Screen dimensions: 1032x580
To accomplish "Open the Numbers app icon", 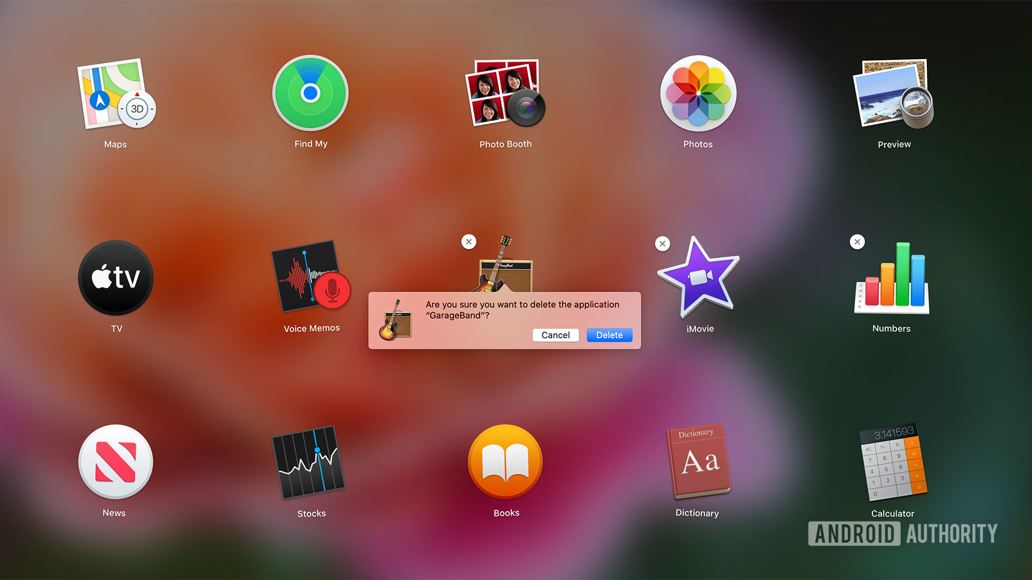I will pyautogui.click(x=892, y=279).
